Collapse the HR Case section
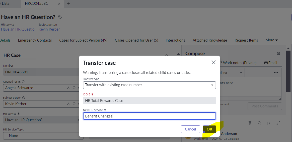Image resolution: width=292 pixels, height=142 pixels. pyautogui.click(x=167, y=55)
